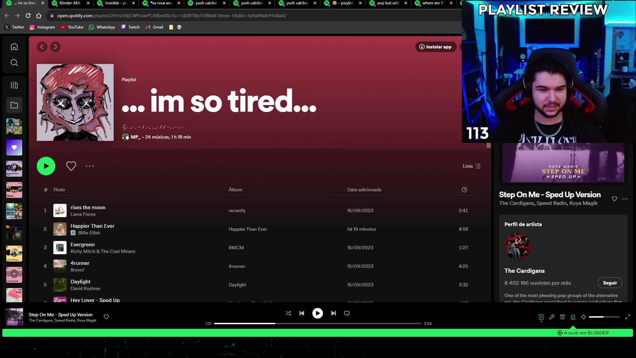Click the playlist cover art
Viewport: 636px width, 358px height.
point(75,102)
